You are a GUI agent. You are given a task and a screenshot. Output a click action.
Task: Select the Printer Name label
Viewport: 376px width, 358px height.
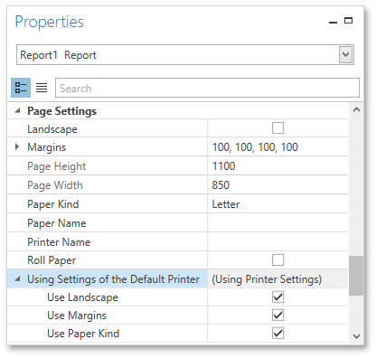[x=59, y=242]
